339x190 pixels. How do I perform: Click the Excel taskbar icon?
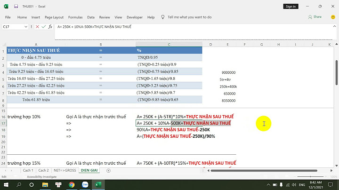click(x=98, y=185)
